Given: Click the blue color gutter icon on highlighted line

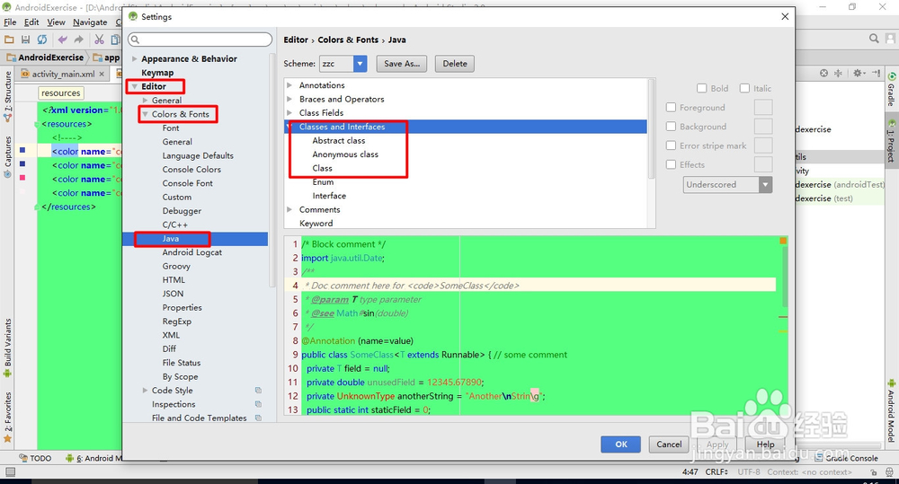Looking at the screenshot, I should pos(22,150).
